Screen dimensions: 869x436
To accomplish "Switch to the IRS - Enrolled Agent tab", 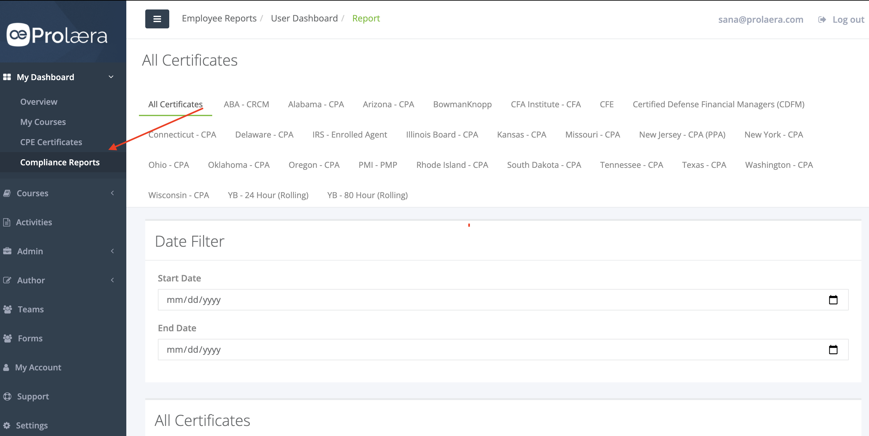I will click(x=350, y=134).
